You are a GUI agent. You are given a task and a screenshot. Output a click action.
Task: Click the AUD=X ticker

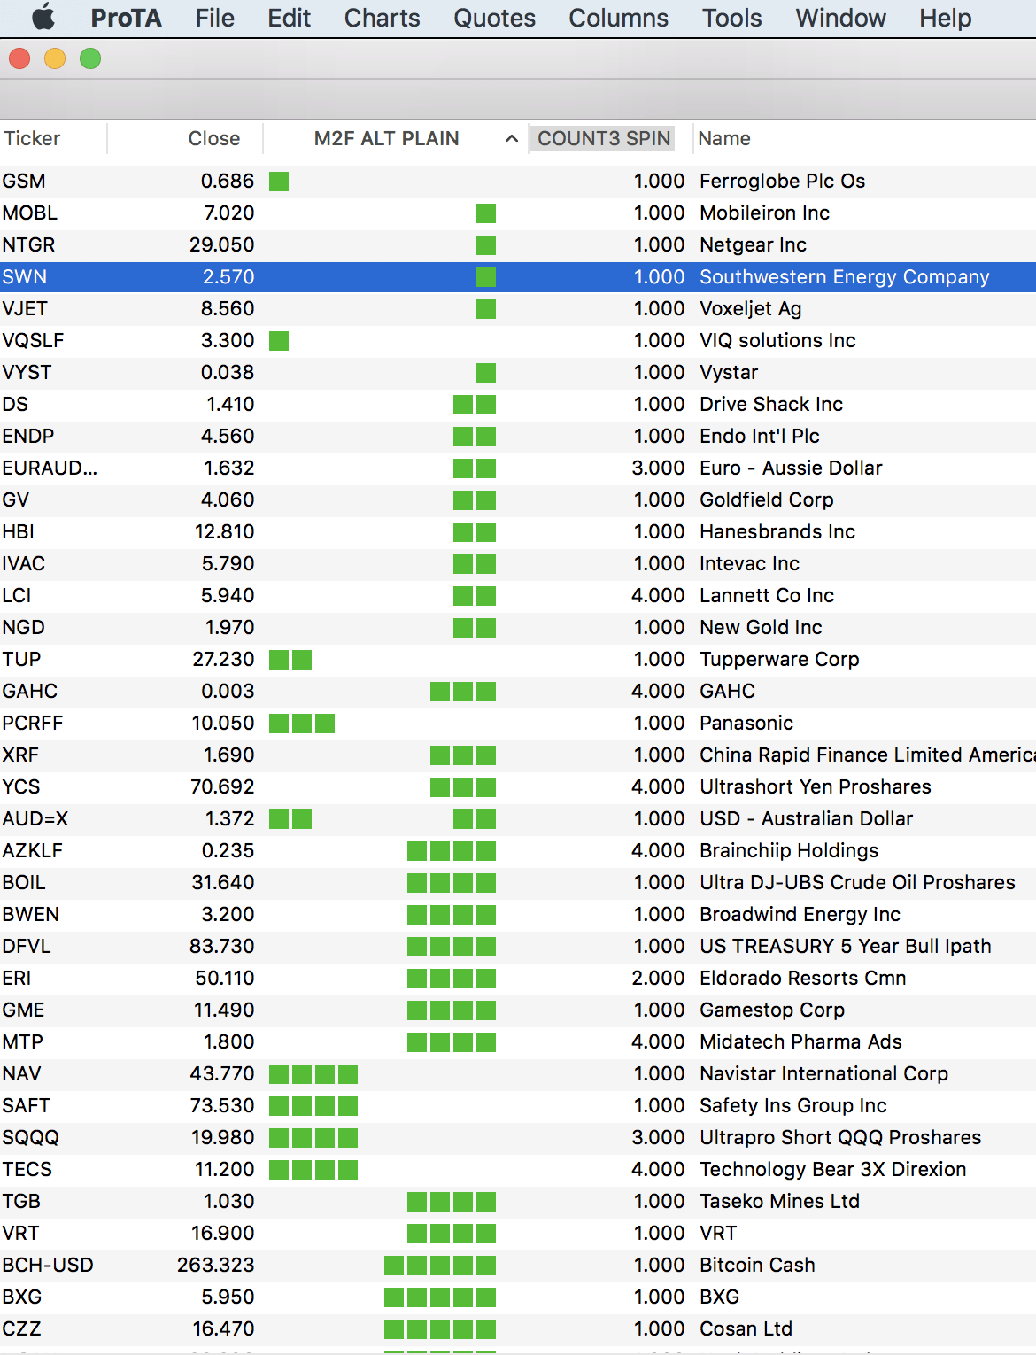pos(35,819)
